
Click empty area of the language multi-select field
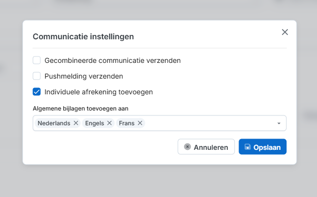[207, 123]
